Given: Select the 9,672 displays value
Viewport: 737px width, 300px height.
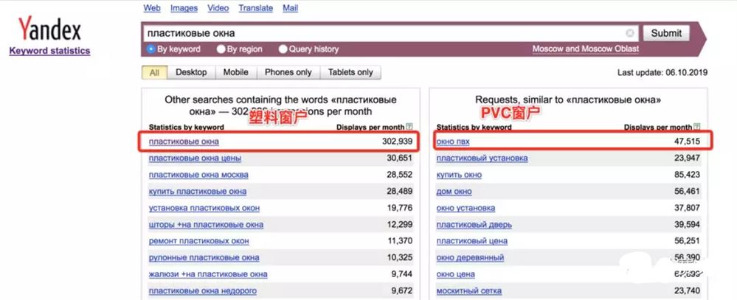Looking at the screenshot, I should click(x=401, y=291).
